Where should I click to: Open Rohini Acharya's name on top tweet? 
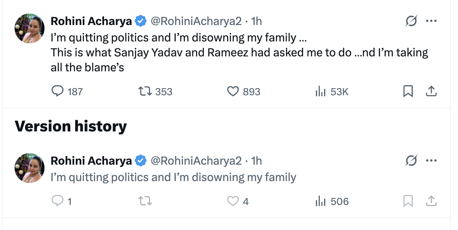point(91,21)
